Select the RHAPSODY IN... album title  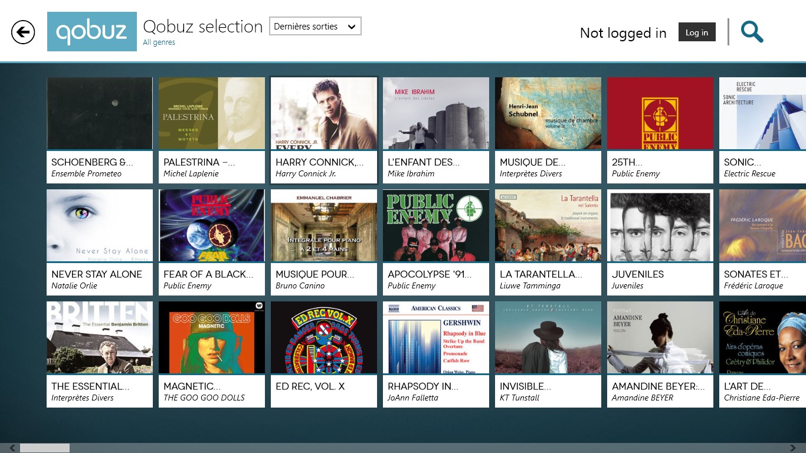click(423, 386)
